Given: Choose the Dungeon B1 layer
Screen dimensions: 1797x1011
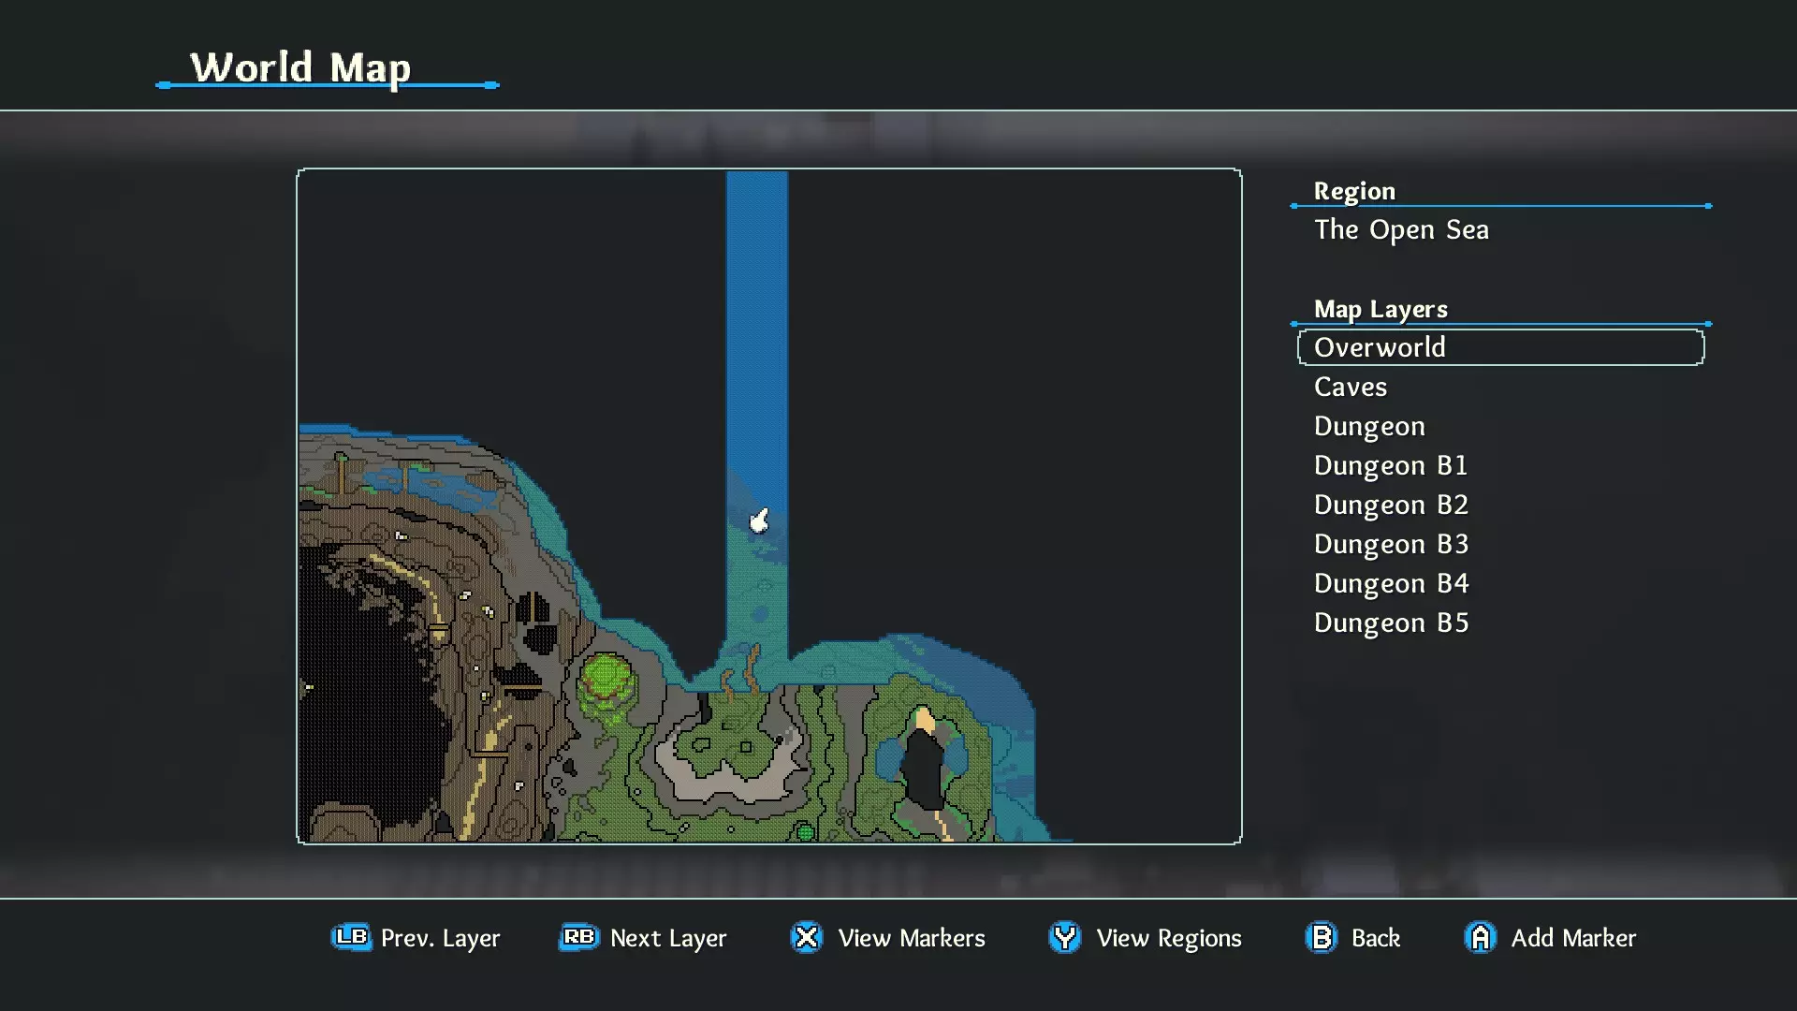Looking at the screenshot, I should (1390, 465).
